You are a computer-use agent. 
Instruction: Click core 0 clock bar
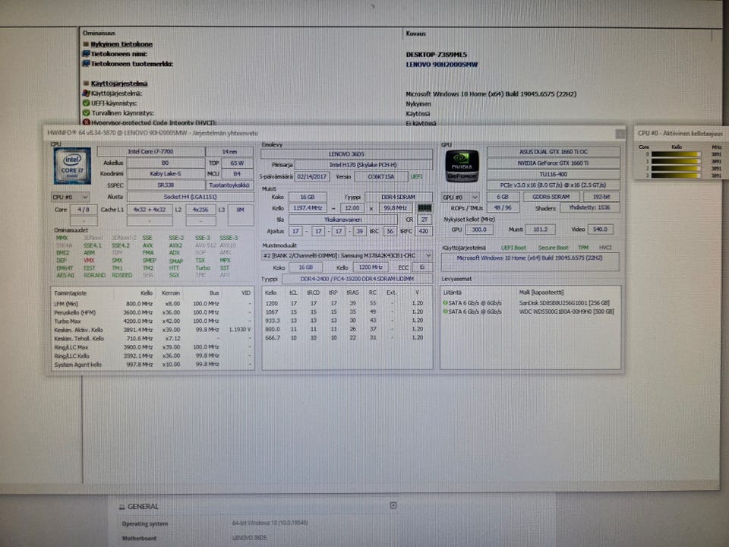[x=677, y=154]
